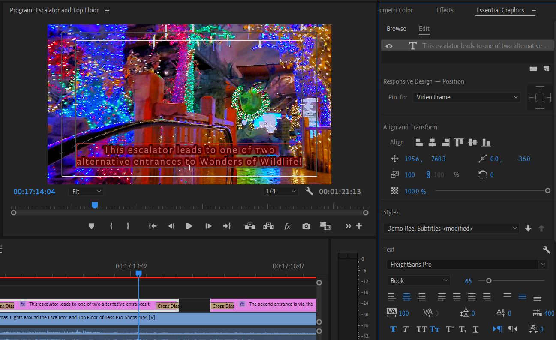Export frame with the camera icon
This screenshot has height=340, width=556.
306,226
